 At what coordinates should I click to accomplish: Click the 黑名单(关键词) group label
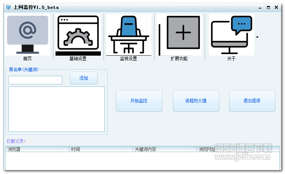24,69
